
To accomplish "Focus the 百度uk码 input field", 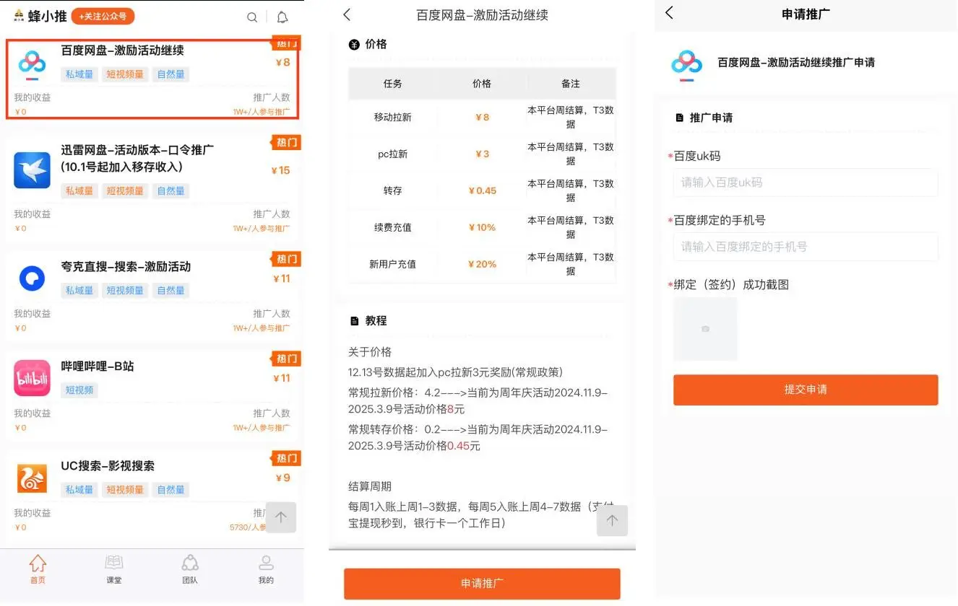I will [806, 183].
